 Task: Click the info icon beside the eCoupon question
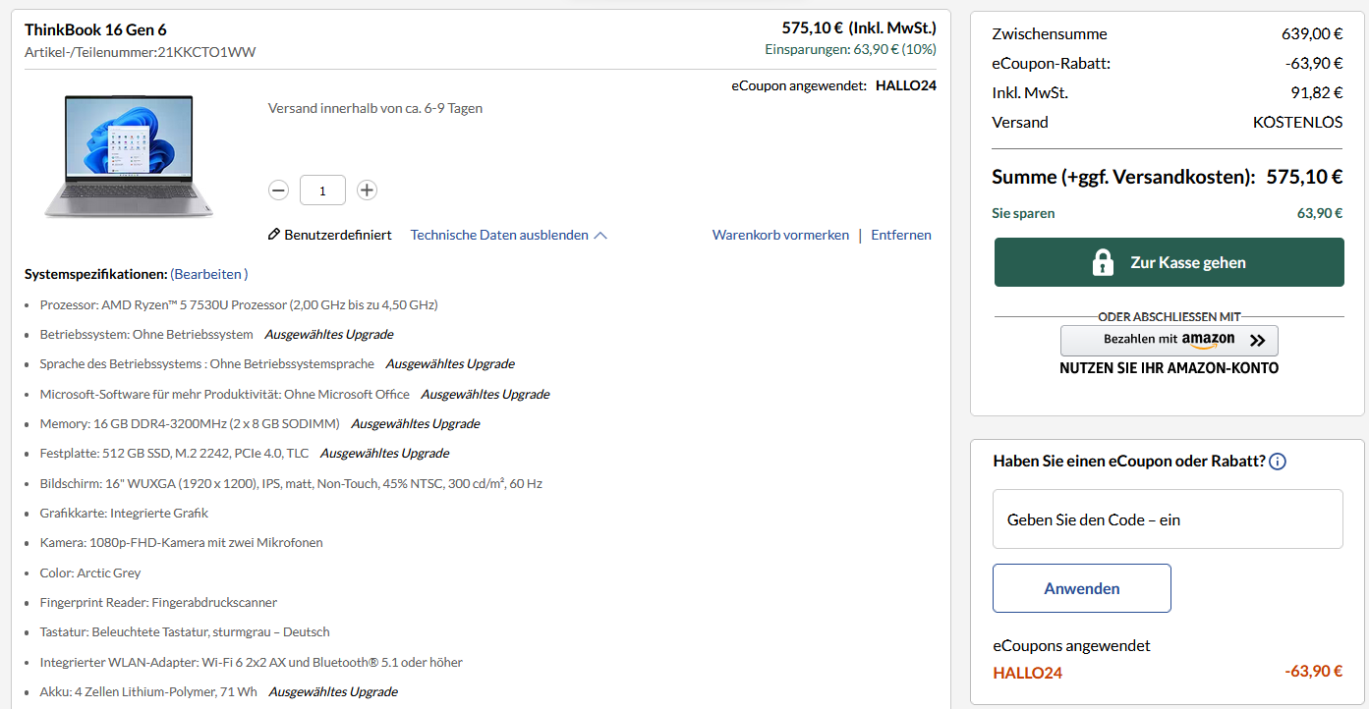point(1277,461)
